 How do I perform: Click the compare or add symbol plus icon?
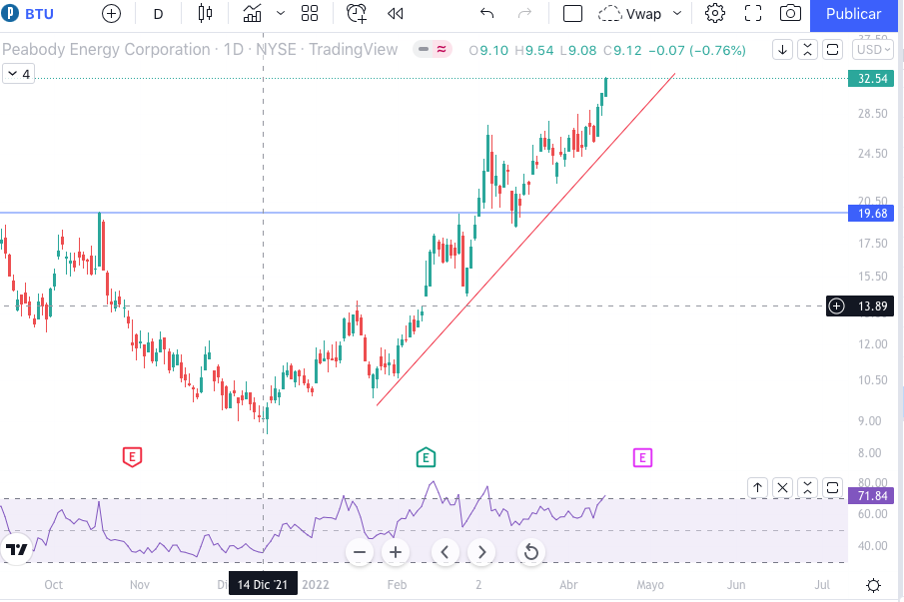(x=111, y=14)
